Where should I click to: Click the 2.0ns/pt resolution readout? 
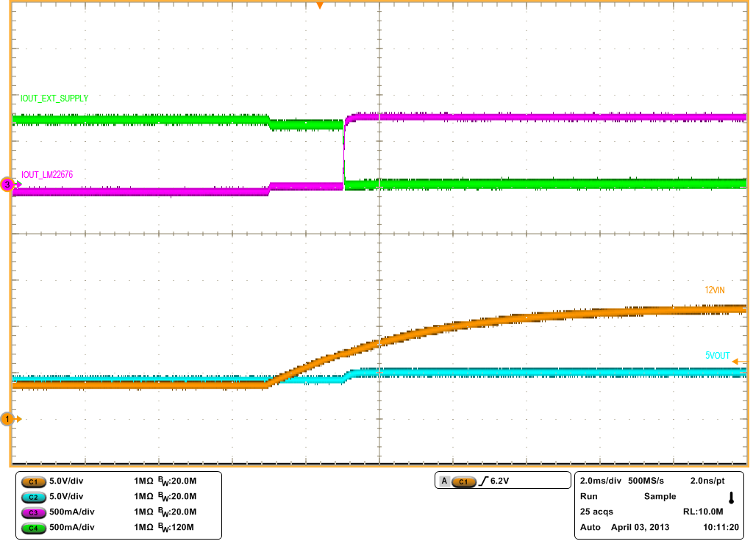707,481
